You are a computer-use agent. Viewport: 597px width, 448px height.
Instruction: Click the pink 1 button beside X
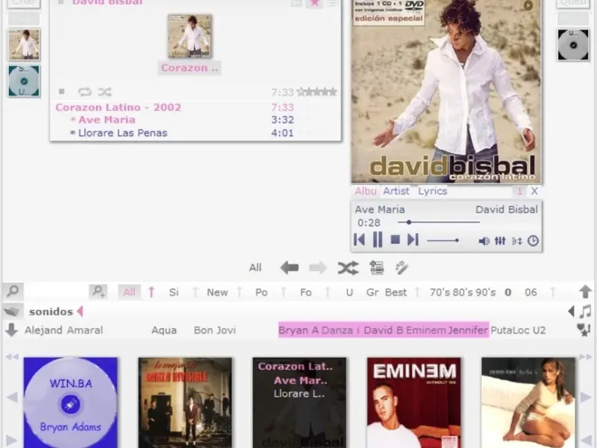tap(519, 191)
